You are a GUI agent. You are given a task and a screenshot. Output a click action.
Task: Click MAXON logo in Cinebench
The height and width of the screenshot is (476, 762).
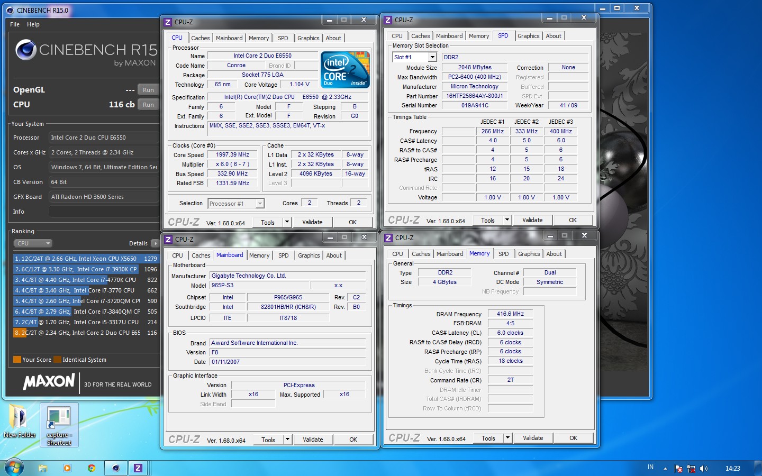pyautogui.click(x=49, y=381)
